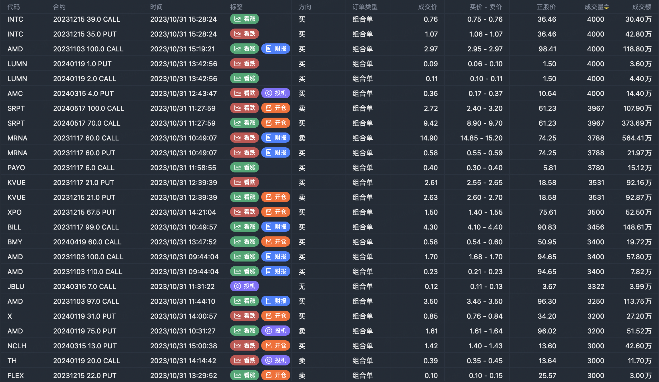Click the 时间 column header
The image size is (659, 382).
click(156, 7)
